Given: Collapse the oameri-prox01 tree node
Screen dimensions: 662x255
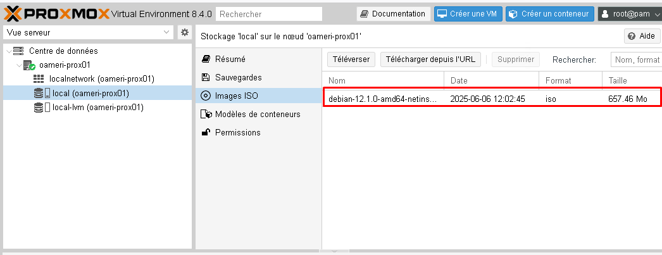Looking at the screenshot, I should [20, 65].
